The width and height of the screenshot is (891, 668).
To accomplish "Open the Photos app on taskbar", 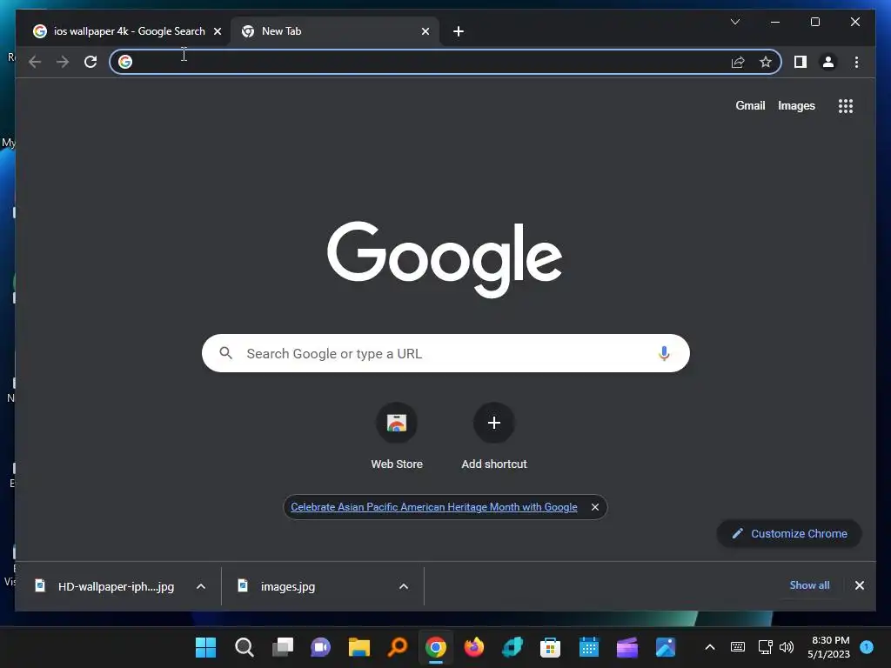I will [666, 647].
